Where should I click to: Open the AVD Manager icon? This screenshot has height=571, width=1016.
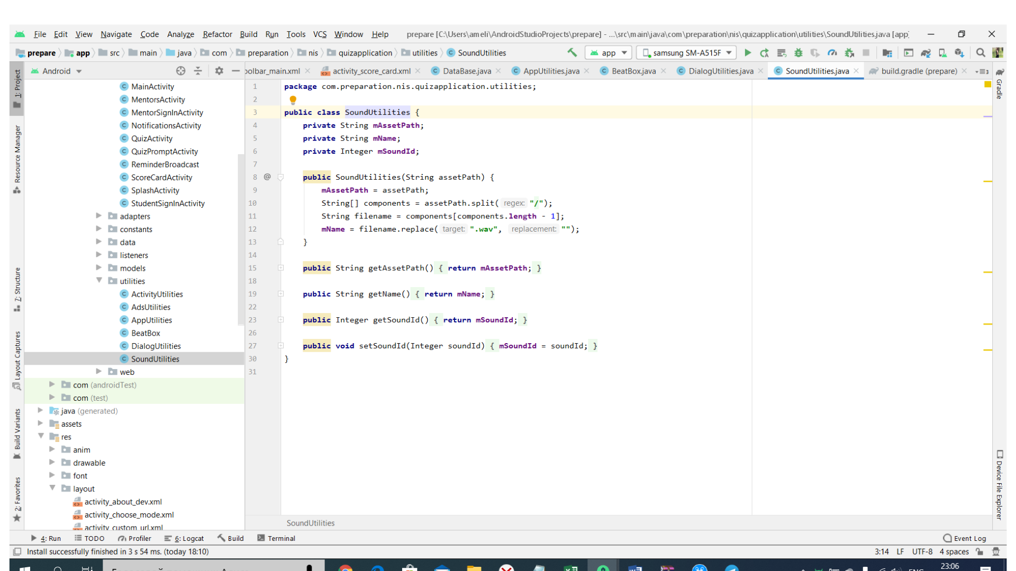(x=942, y=52)
